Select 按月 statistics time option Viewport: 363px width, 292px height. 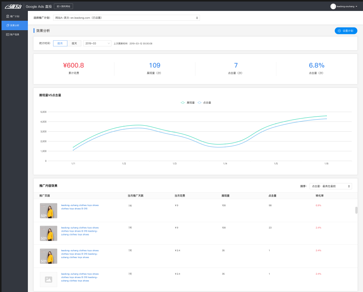tap(60, 43)
